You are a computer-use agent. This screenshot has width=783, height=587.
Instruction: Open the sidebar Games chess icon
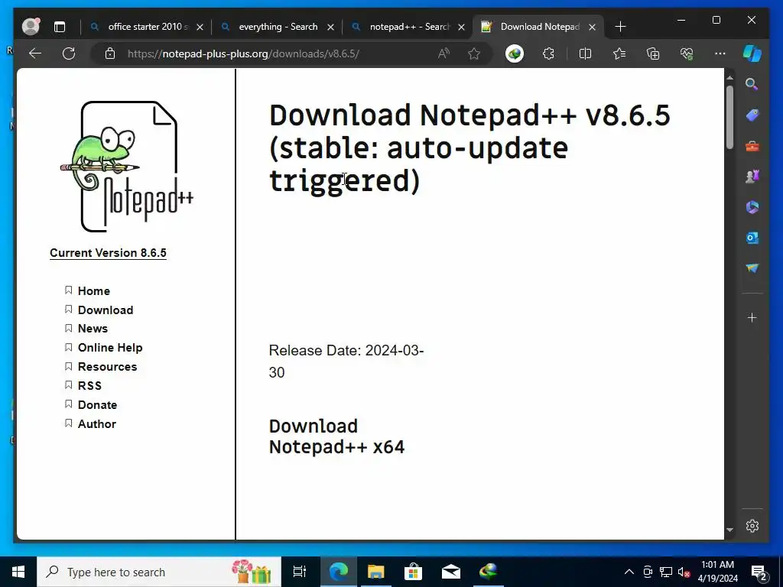(752, 177)
